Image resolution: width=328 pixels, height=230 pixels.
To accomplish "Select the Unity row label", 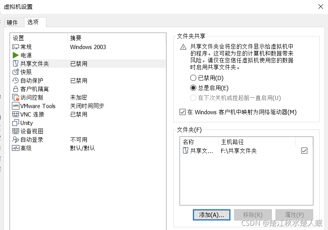I will tap(26, 123).
